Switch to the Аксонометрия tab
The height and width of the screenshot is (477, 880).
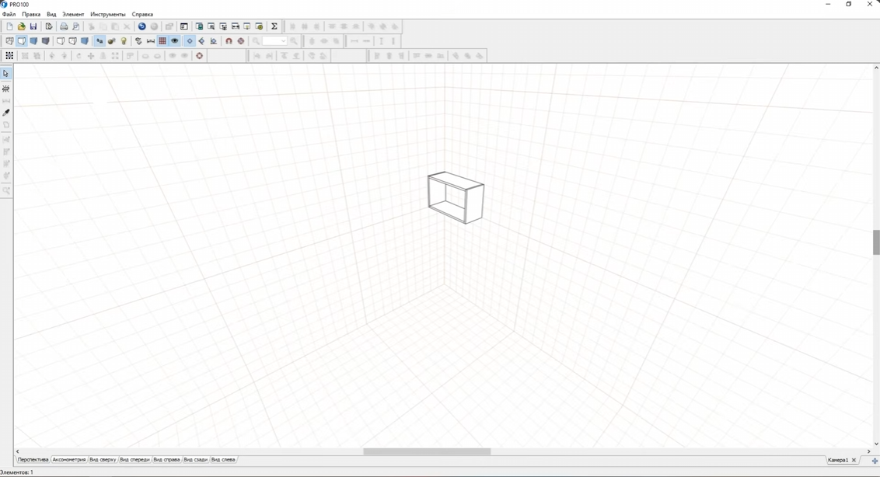coord(69,460)
